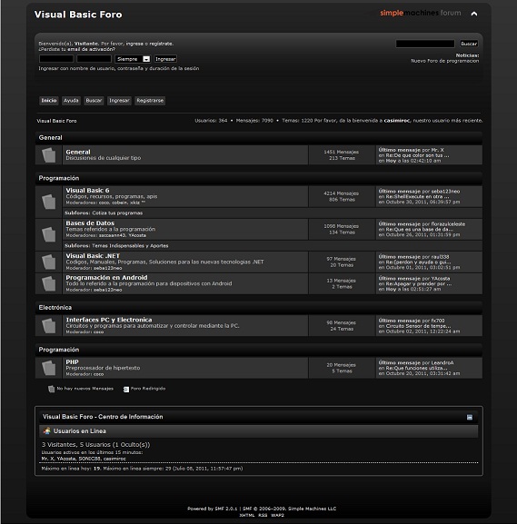Click the Buscar button beside the search box
The height and width of the screenshot is (524, 517).
point(469,44)
